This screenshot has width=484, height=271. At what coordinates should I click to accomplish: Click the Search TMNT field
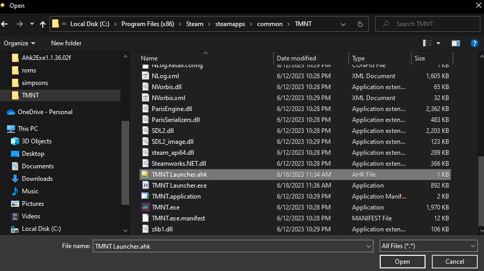pos(427,24)
